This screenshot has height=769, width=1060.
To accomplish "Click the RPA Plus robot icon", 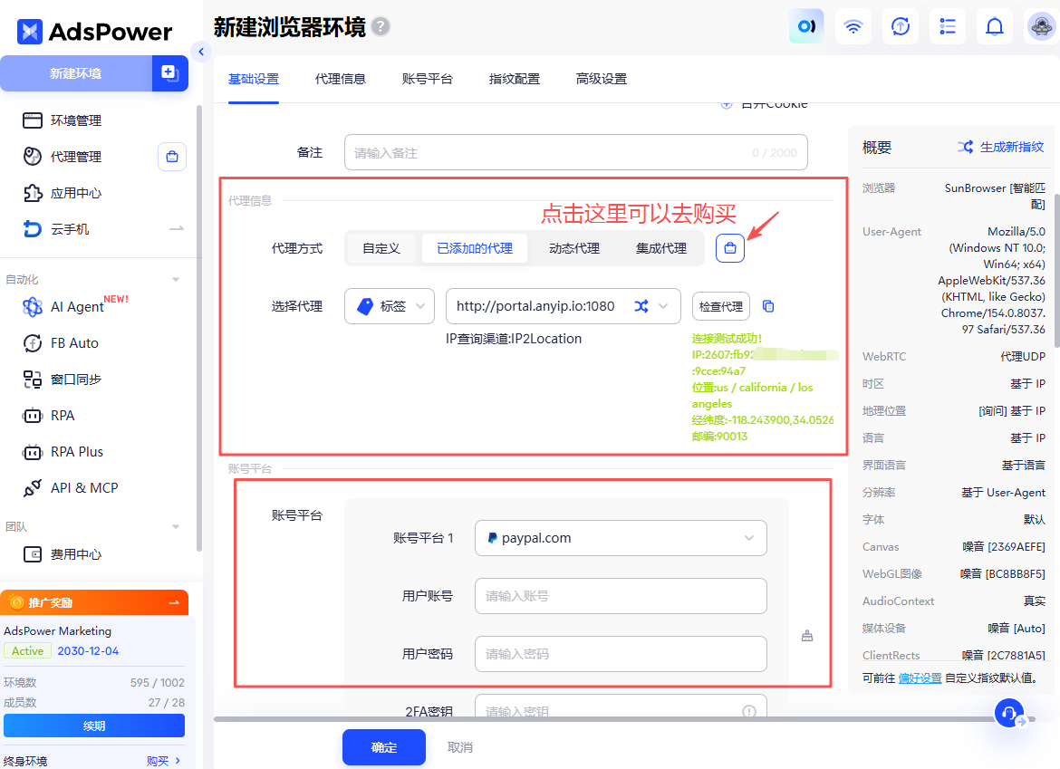I will click(x=33, y=452).
